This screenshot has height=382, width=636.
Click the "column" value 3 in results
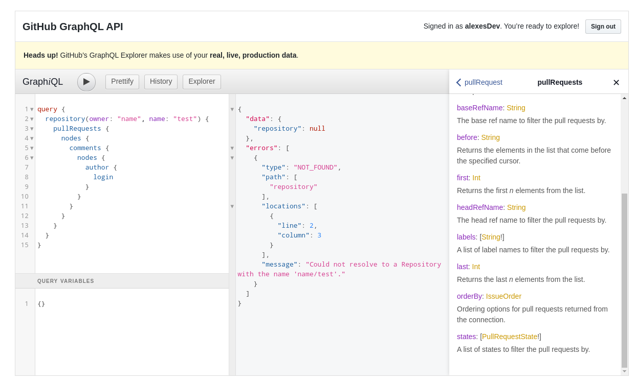click(319, 235)
